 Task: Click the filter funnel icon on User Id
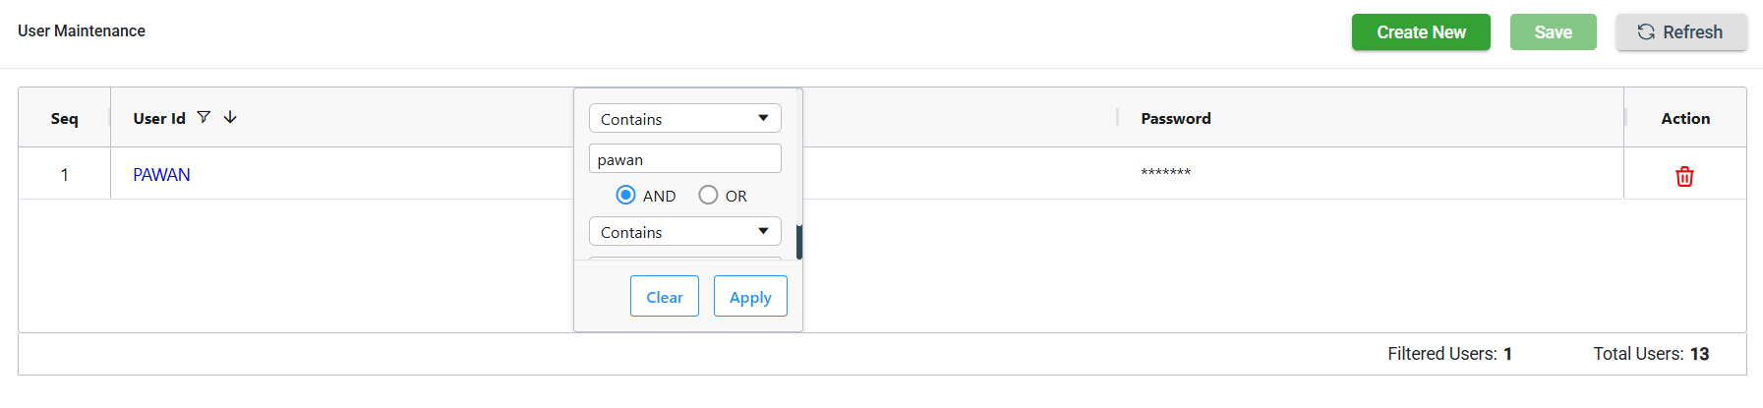pyautogui.click(x=204, y=118)
